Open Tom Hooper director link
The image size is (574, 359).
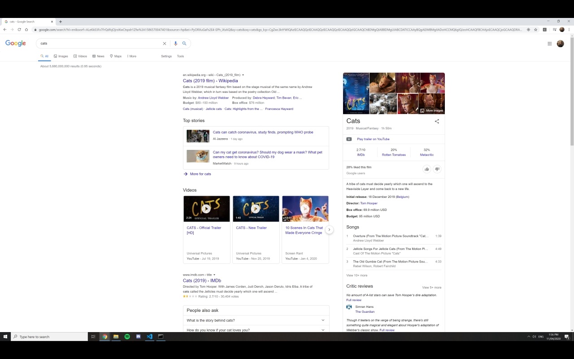point(369,203)
